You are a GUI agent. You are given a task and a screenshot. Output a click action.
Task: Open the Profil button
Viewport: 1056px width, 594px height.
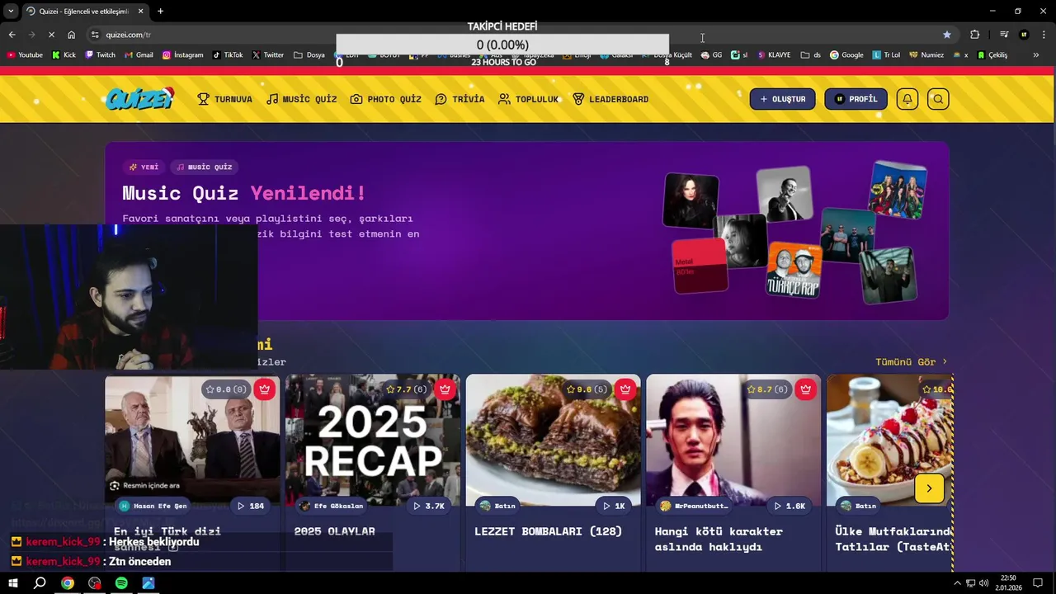tap(856, 99)
